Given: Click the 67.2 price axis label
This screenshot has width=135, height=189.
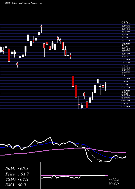Looking at the screenshot, I should click(x=125, y=66).
